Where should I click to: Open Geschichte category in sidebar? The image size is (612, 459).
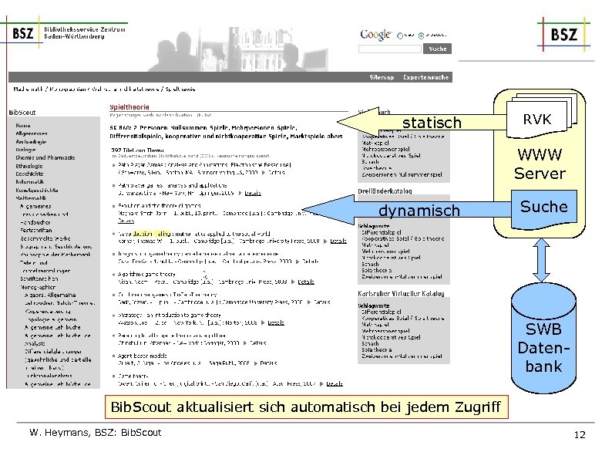click(x=29, y=174)
